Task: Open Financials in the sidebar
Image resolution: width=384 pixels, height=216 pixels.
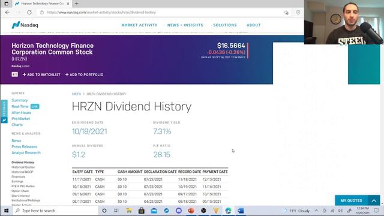Action: click(18, 176)
